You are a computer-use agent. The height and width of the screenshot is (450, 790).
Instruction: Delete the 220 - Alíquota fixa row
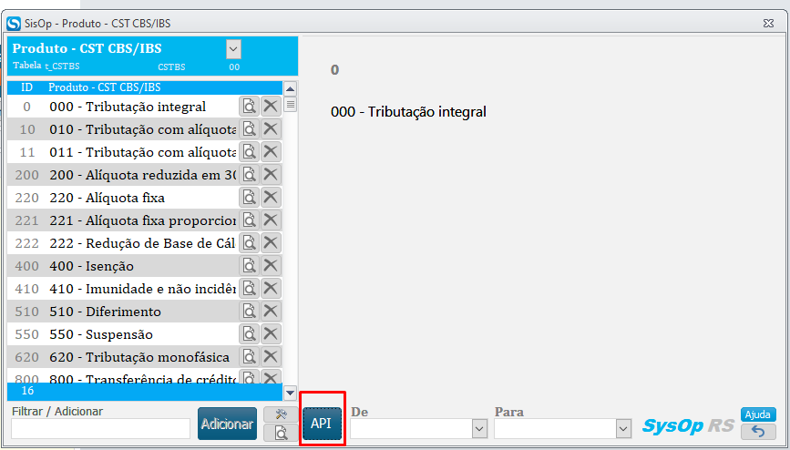click(271, 198)
